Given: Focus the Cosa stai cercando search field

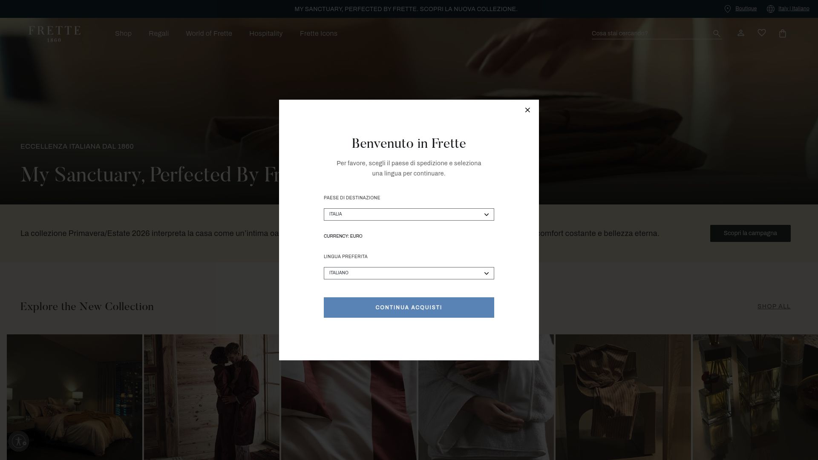Looking at the screenshot, I should pyautogui.click(x=651, y=33).
